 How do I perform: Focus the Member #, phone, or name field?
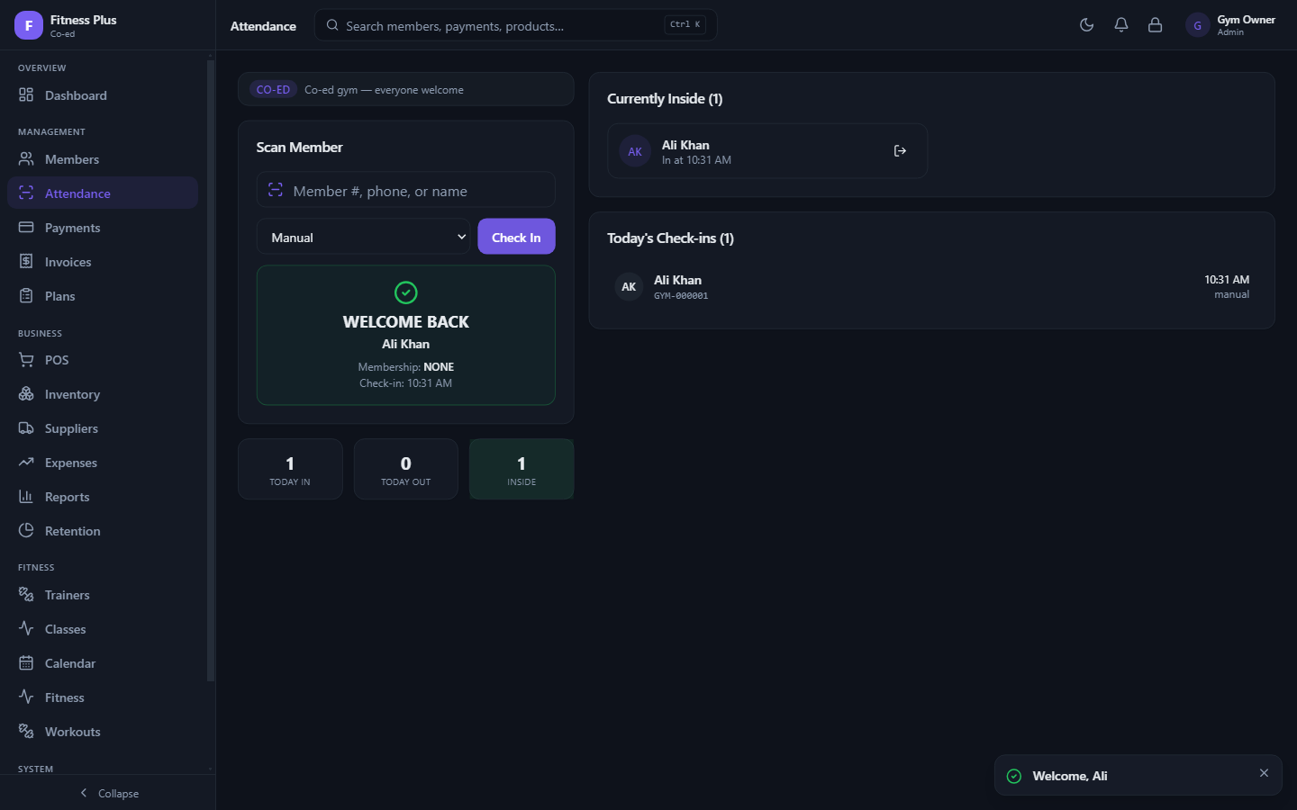406,190
